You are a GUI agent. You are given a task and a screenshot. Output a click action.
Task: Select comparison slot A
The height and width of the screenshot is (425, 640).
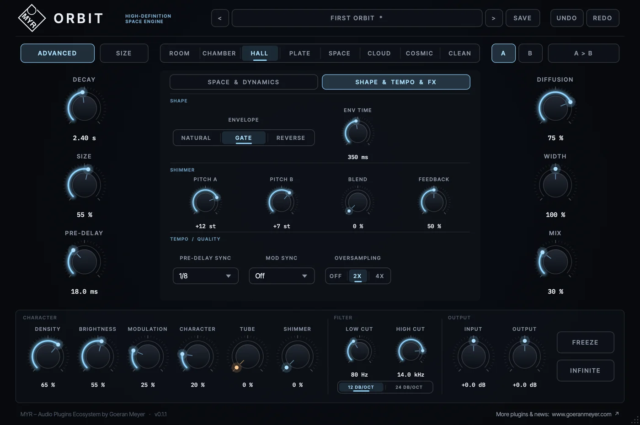(503, 53)
